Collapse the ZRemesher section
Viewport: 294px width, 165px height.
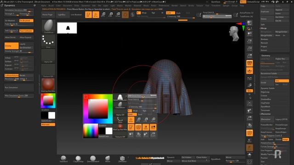tap(266, 114)
